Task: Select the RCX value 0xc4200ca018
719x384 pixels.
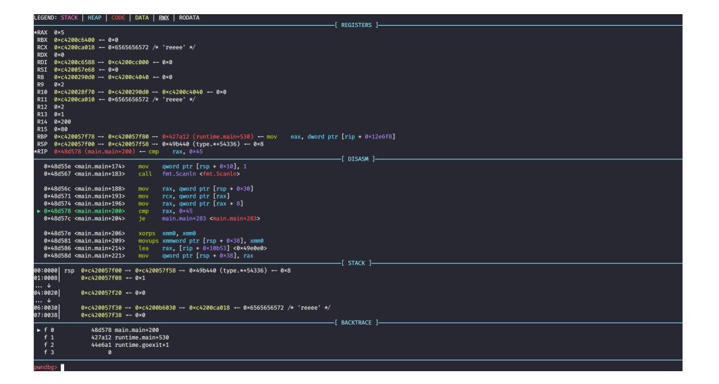Action: (x=74, y=47)
